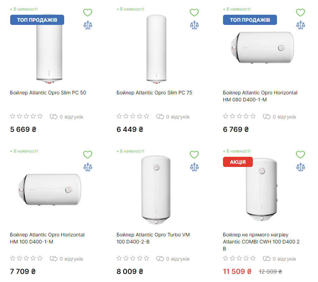The width and height of the screenshot is (318, 282).
Task: Compare the Opro Horizontal HM 100 boiler
Action: pyautogui.click(x=88, y=167)
